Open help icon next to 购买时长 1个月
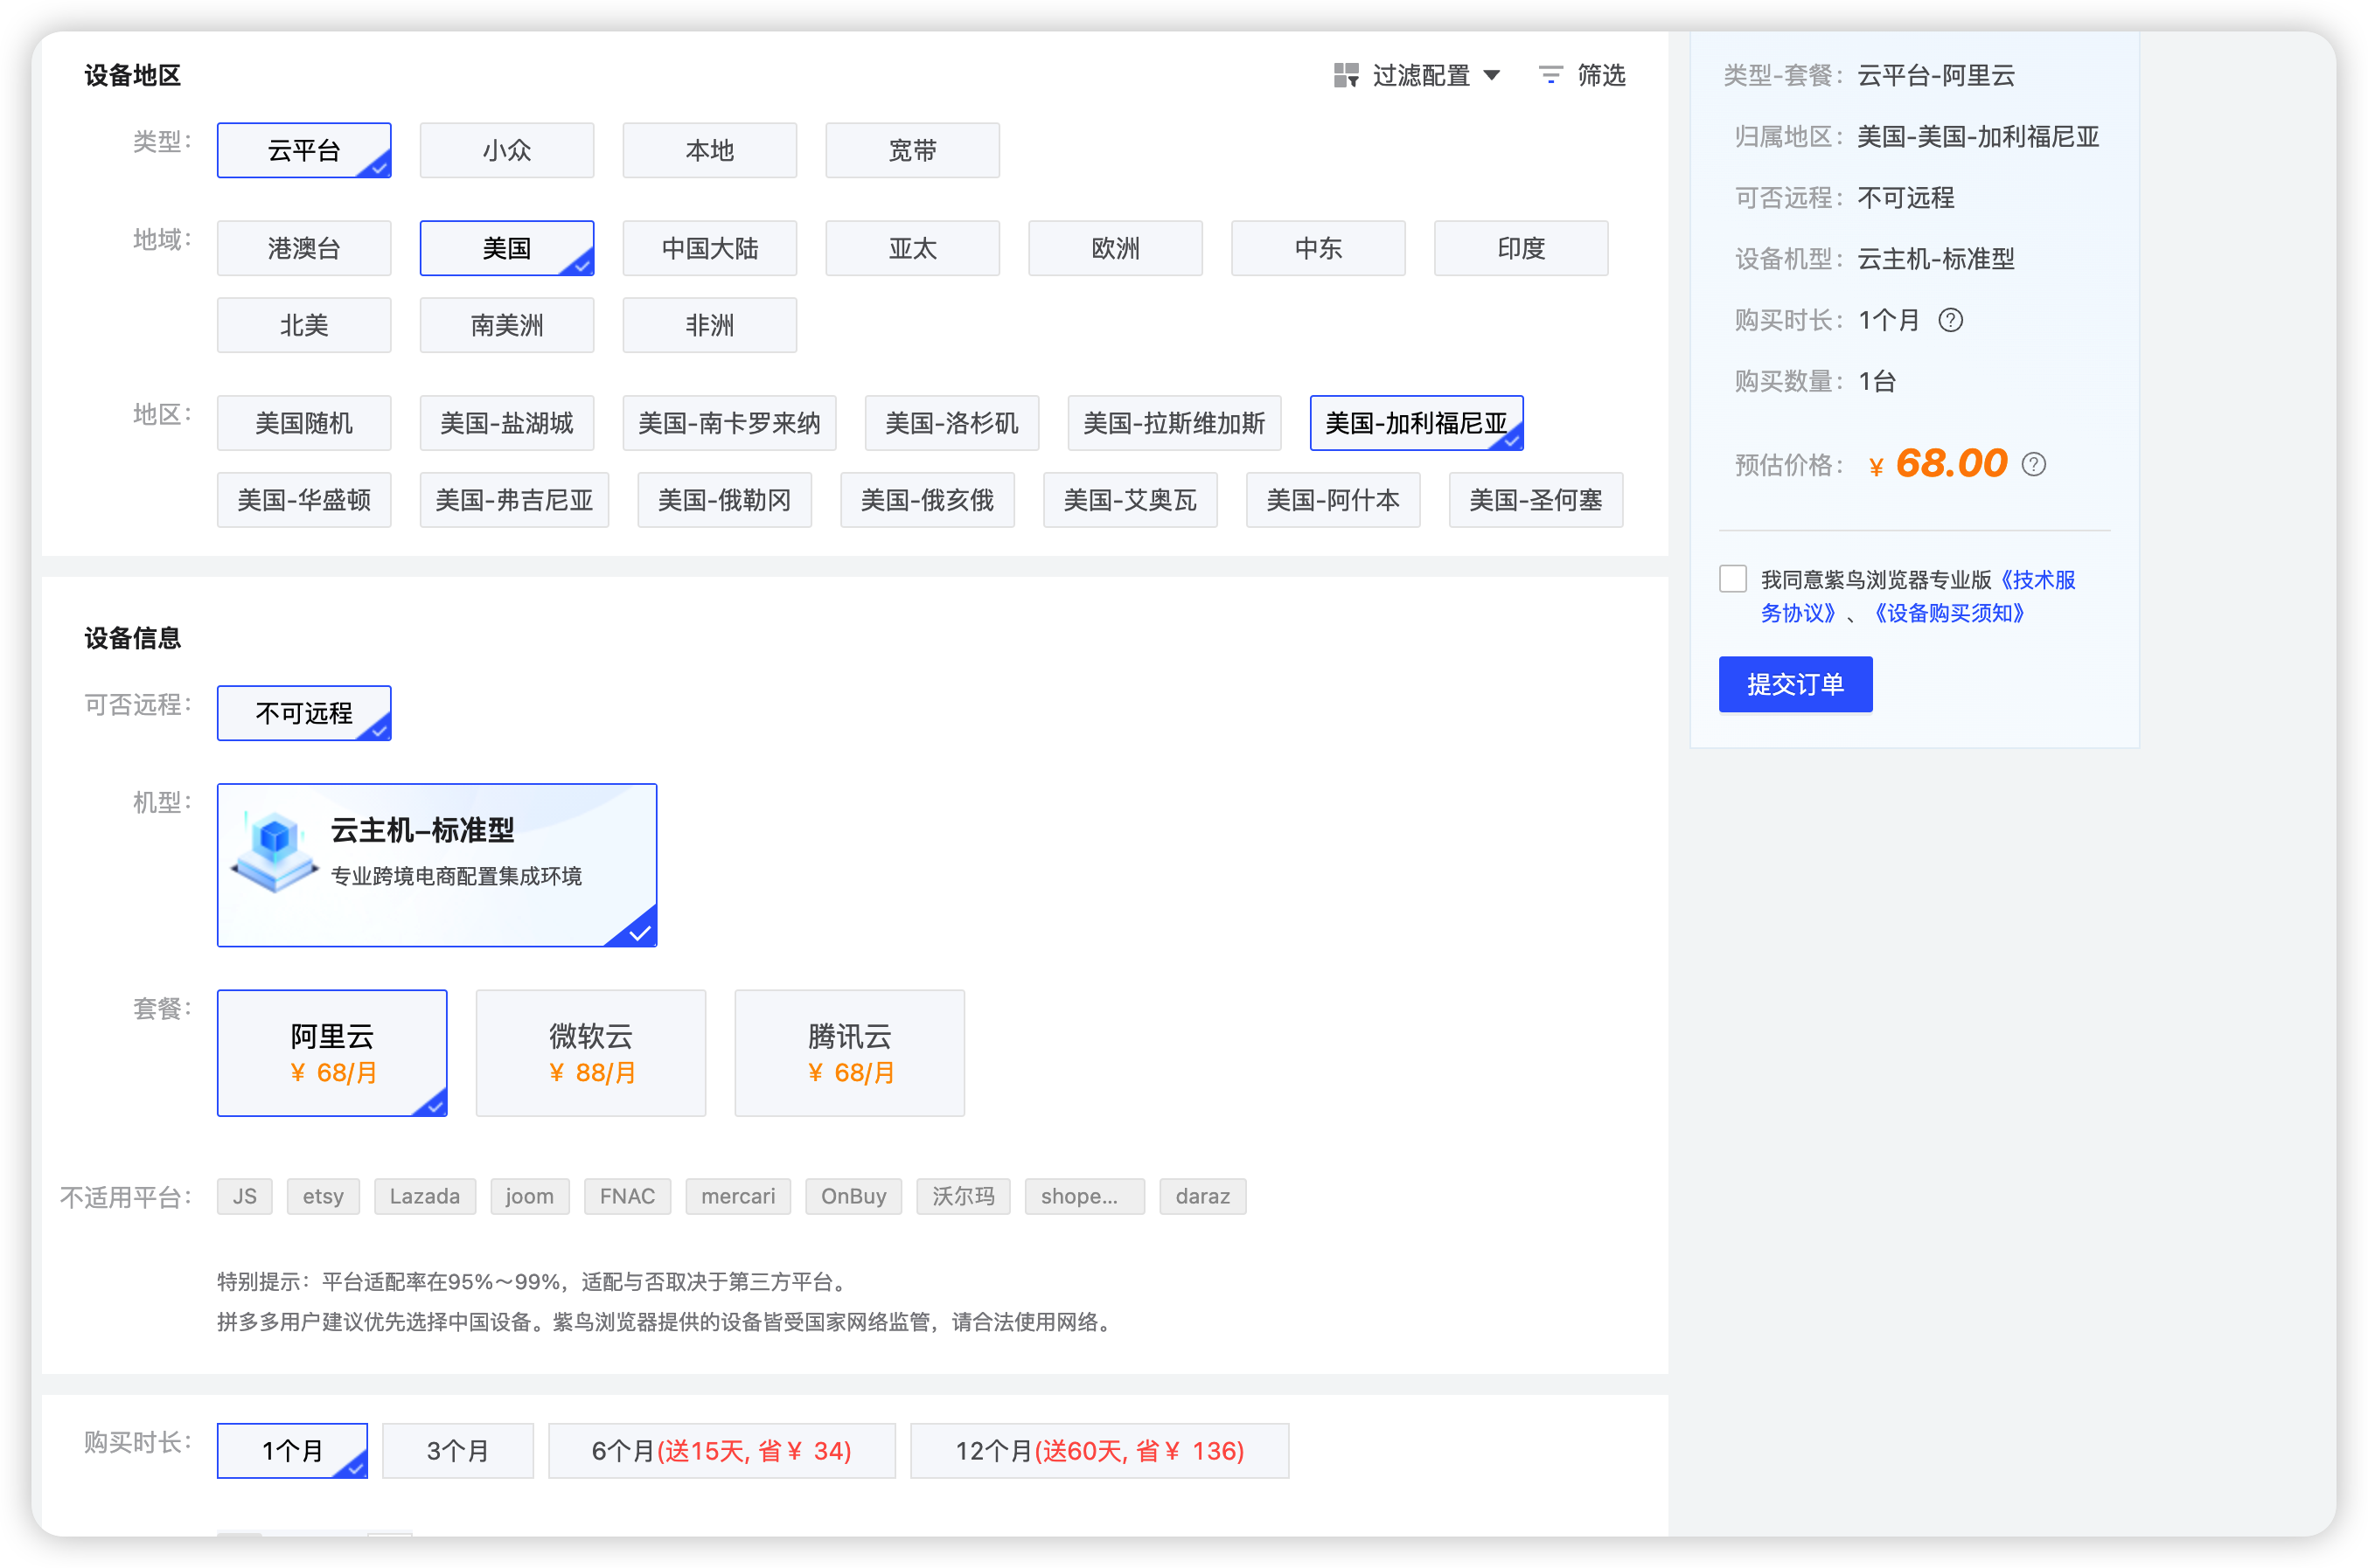Screen dimensions: 2368x1568 (1952, 320)
